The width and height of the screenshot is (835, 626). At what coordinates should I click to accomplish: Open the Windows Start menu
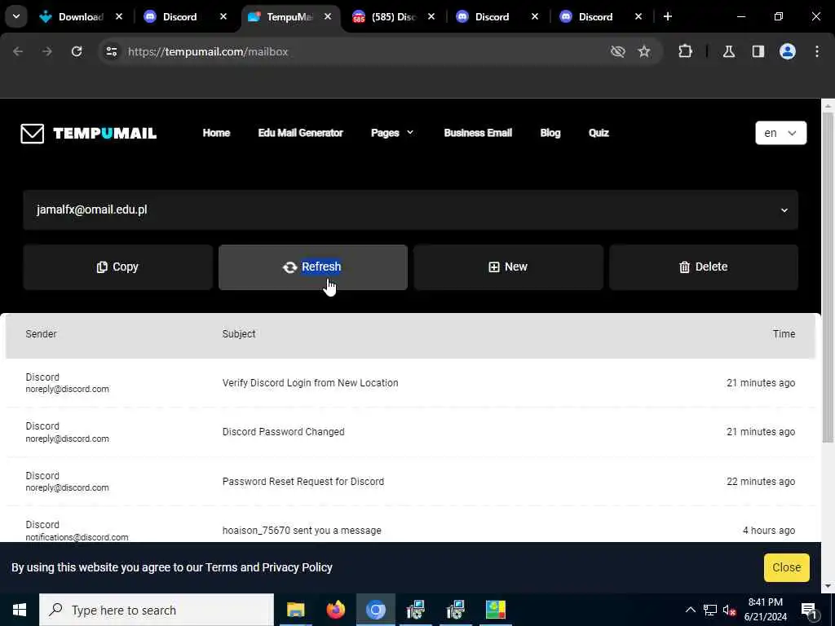[20, 610]
